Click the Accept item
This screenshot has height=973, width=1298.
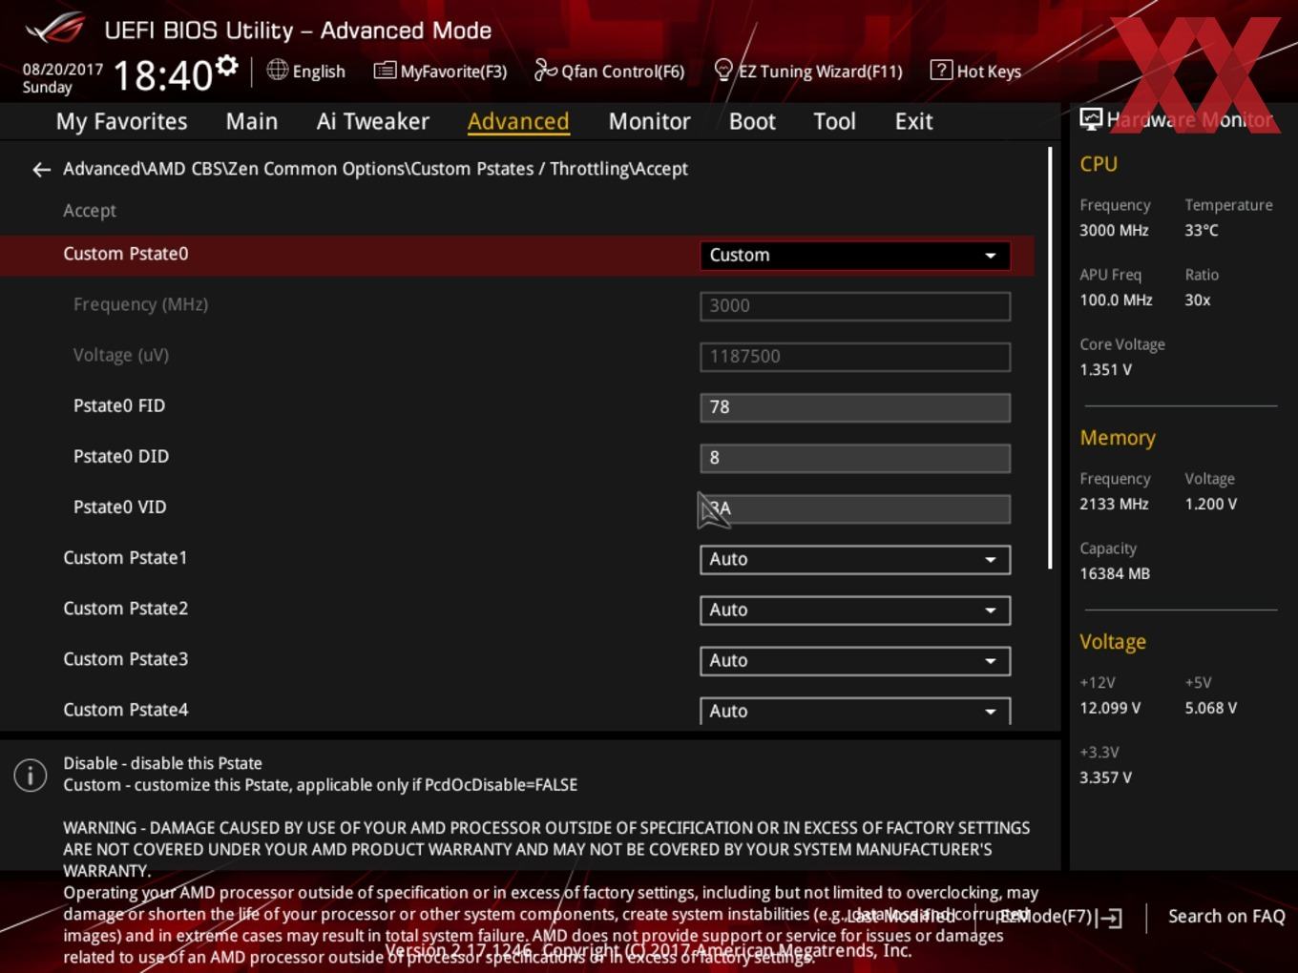coord(90,211)
